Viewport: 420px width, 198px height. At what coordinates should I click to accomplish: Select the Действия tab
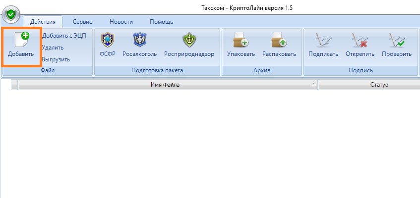(x=43, y=22)
